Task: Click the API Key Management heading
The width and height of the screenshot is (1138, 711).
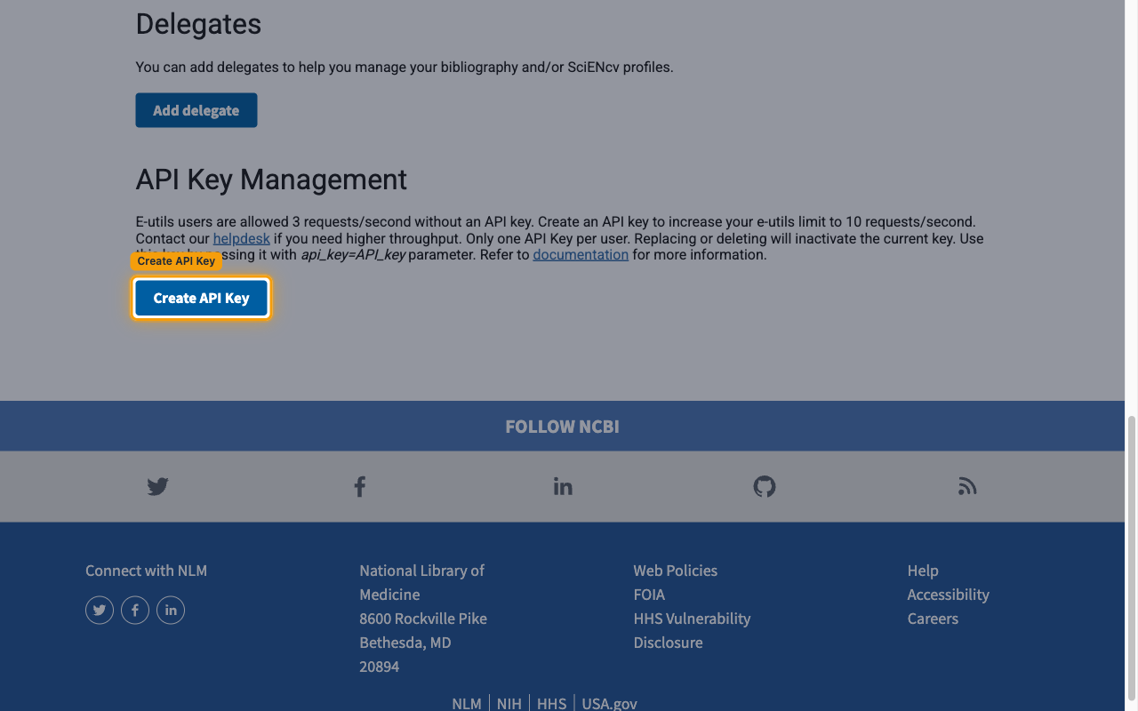Action: point(271,180)
